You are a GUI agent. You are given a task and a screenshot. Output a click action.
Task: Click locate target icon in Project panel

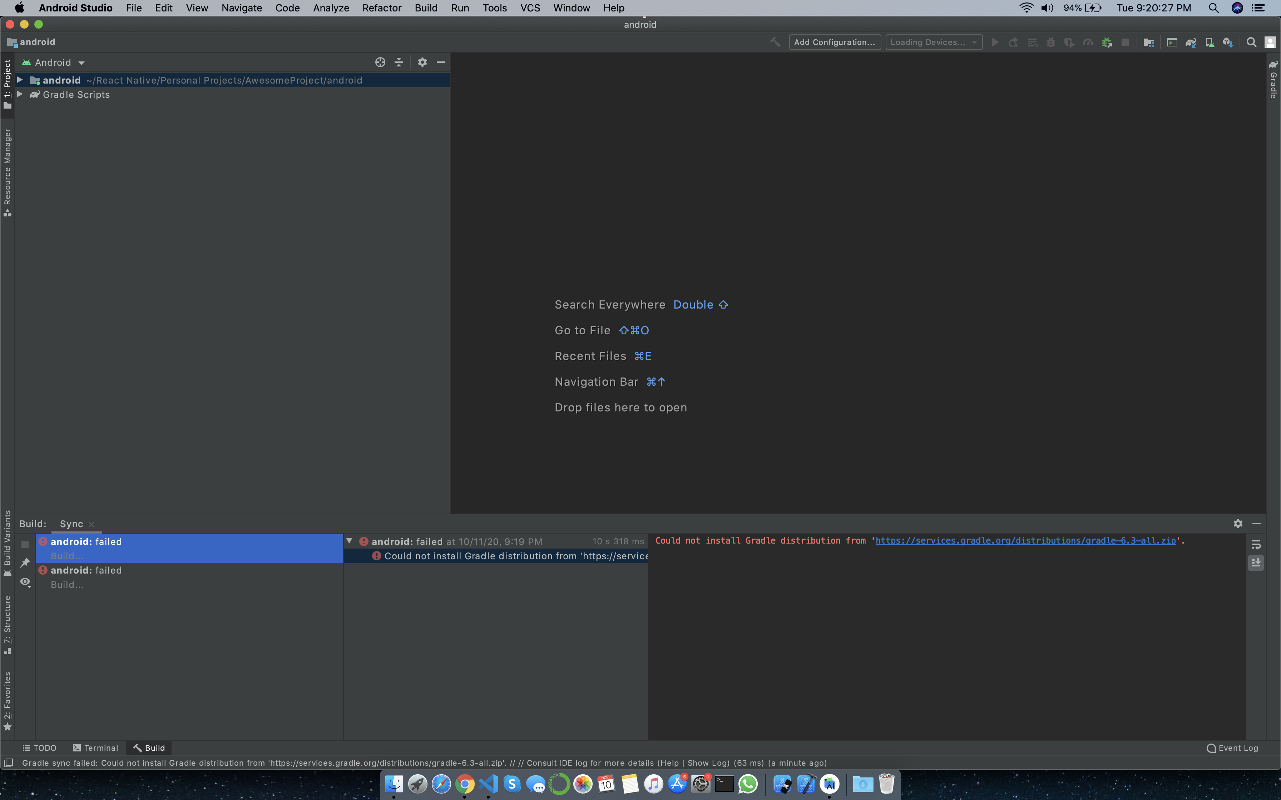tap(380, 62)
